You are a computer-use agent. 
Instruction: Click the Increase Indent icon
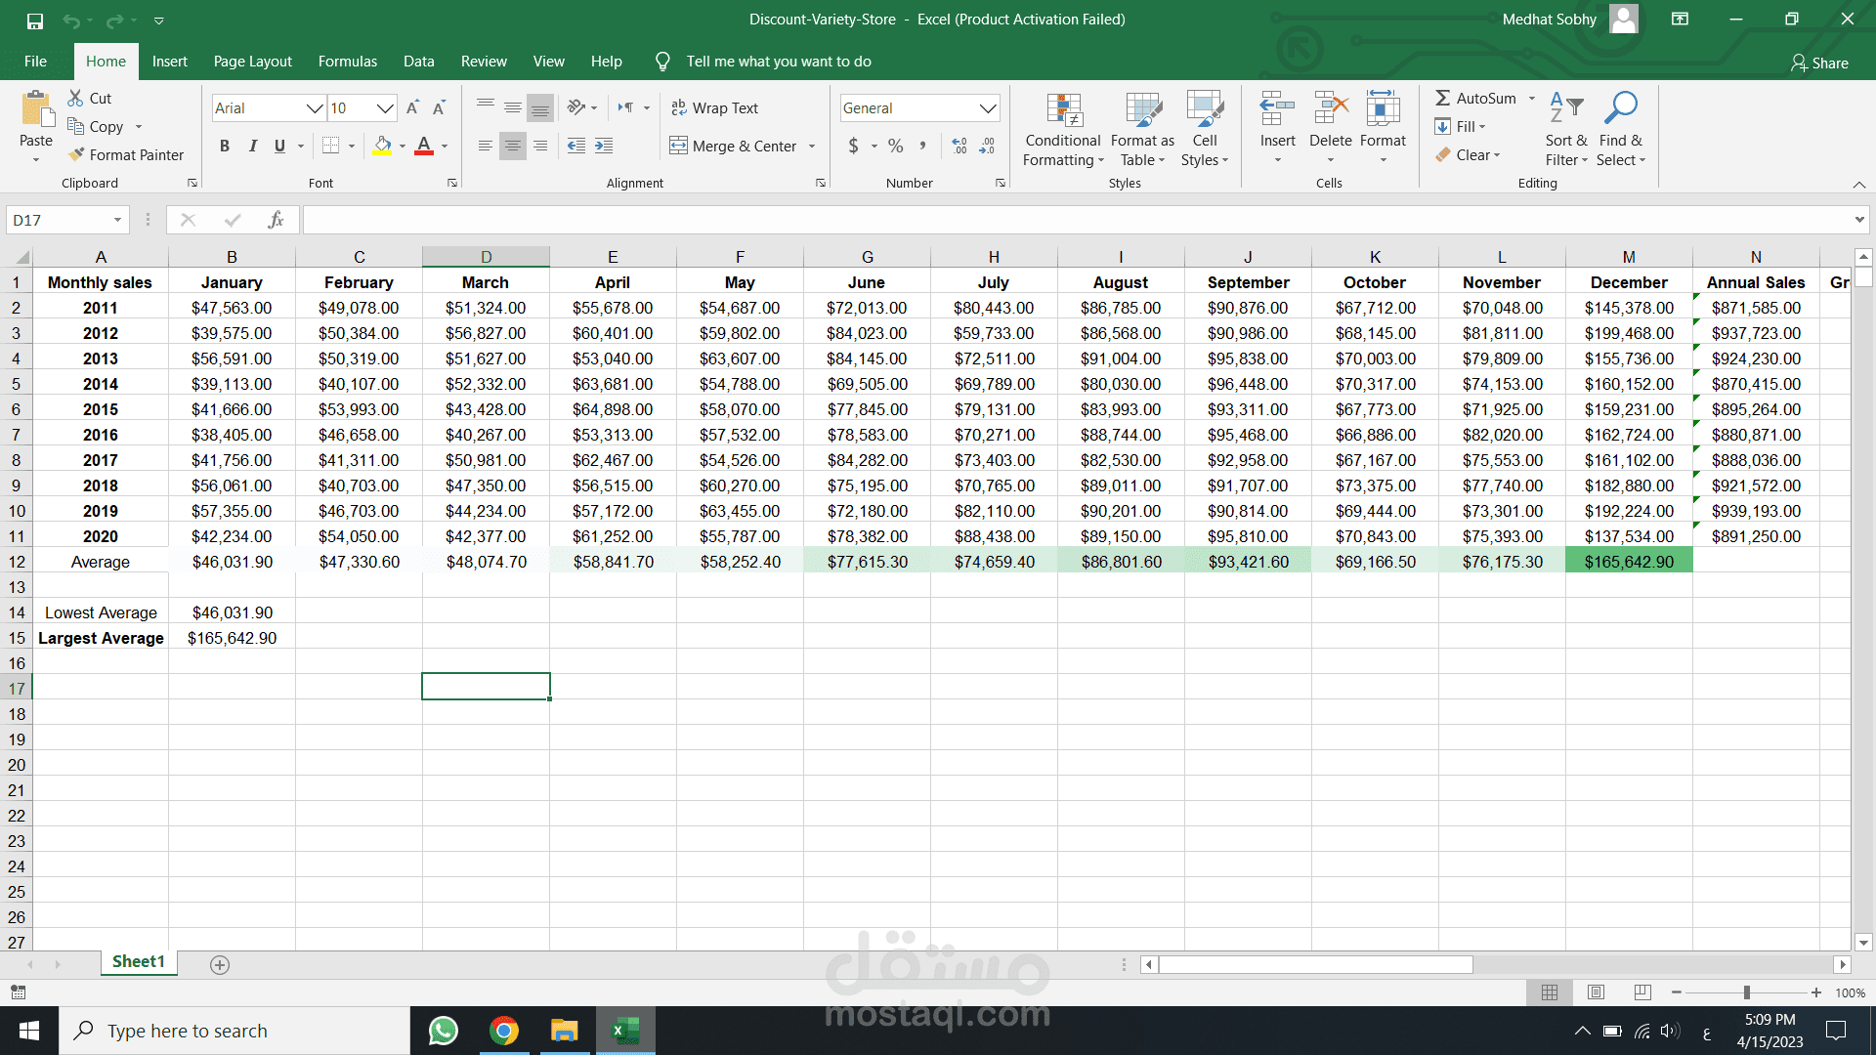(604, 147)
